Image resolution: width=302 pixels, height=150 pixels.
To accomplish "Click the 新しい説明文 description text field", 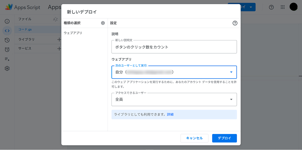I will tap(174, 47).
